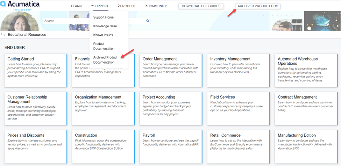The width and height of the screenshot is (341, 166).
Task: Click DOWNLOAD PDF GUIDES button
Action: point(201,6)
